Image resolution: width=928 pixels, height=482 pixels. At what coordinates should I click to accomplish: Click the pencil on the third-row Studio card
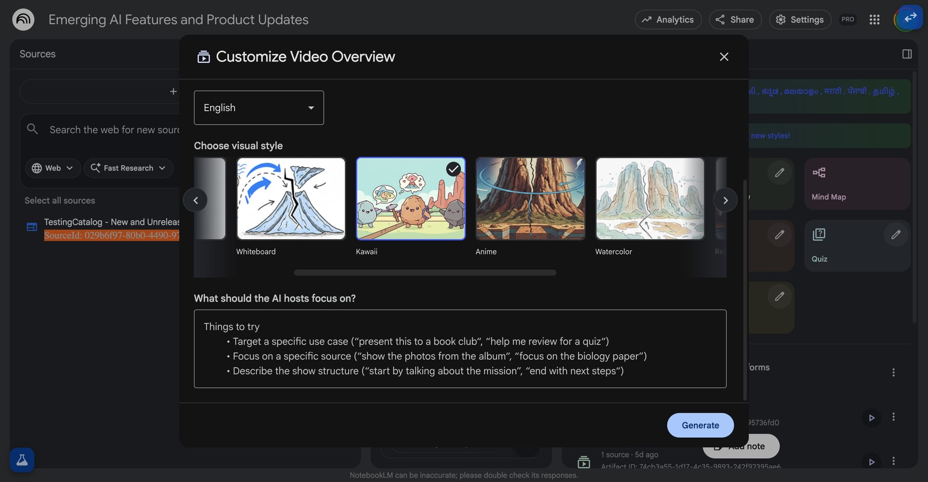click(780, 296)
